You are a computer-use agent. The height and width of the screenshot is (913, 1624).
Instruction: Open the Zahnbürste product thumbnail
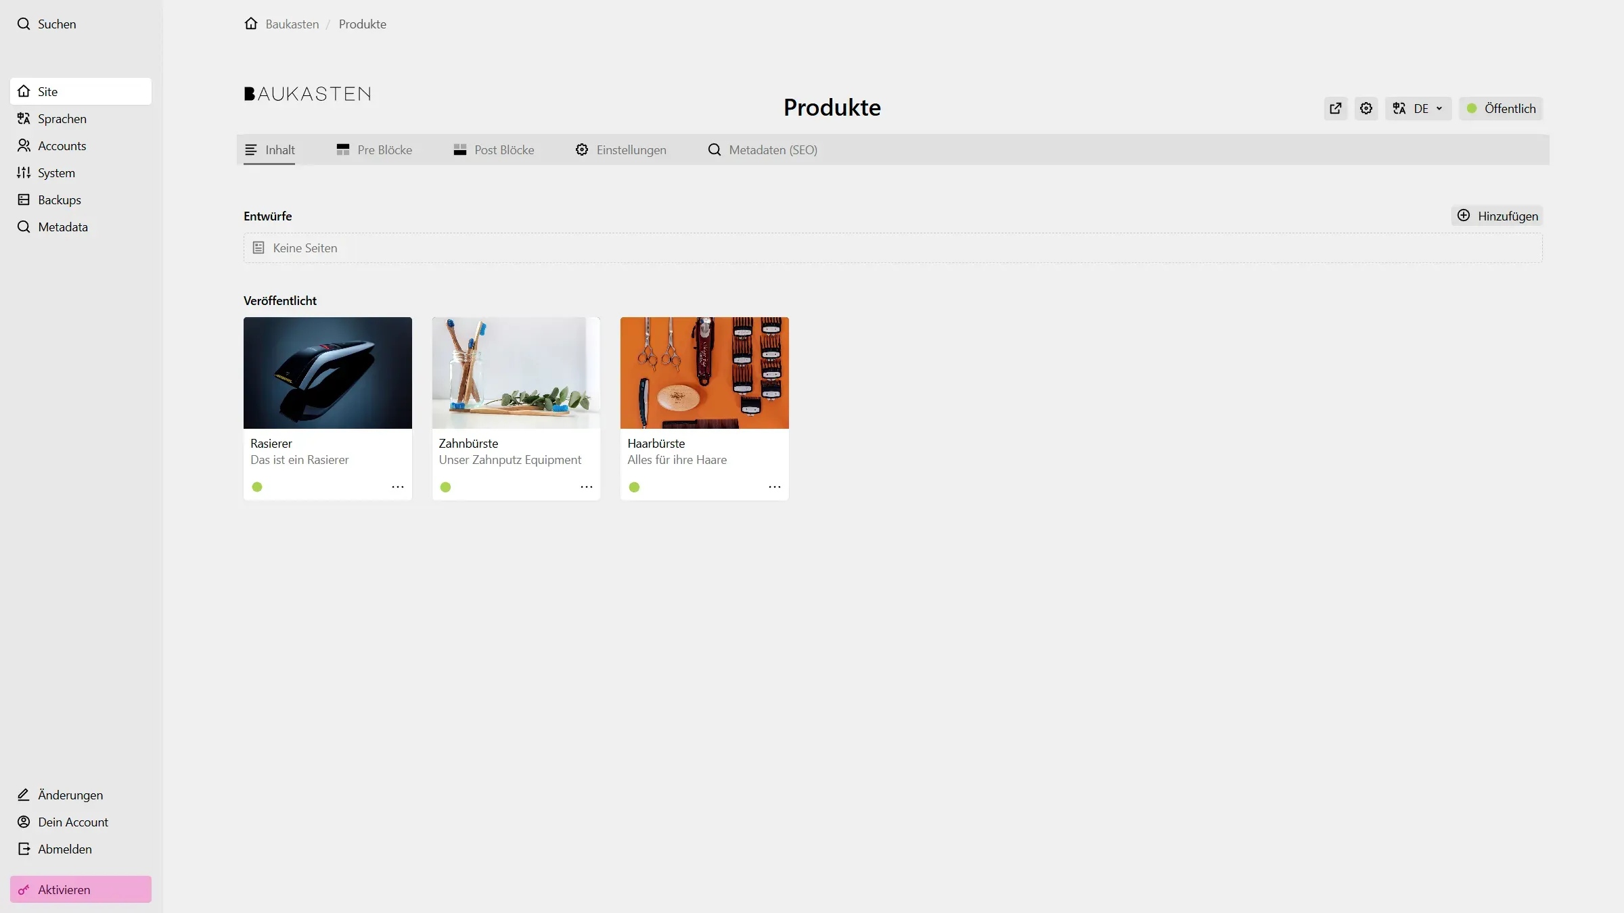click(x=516, y=373)
